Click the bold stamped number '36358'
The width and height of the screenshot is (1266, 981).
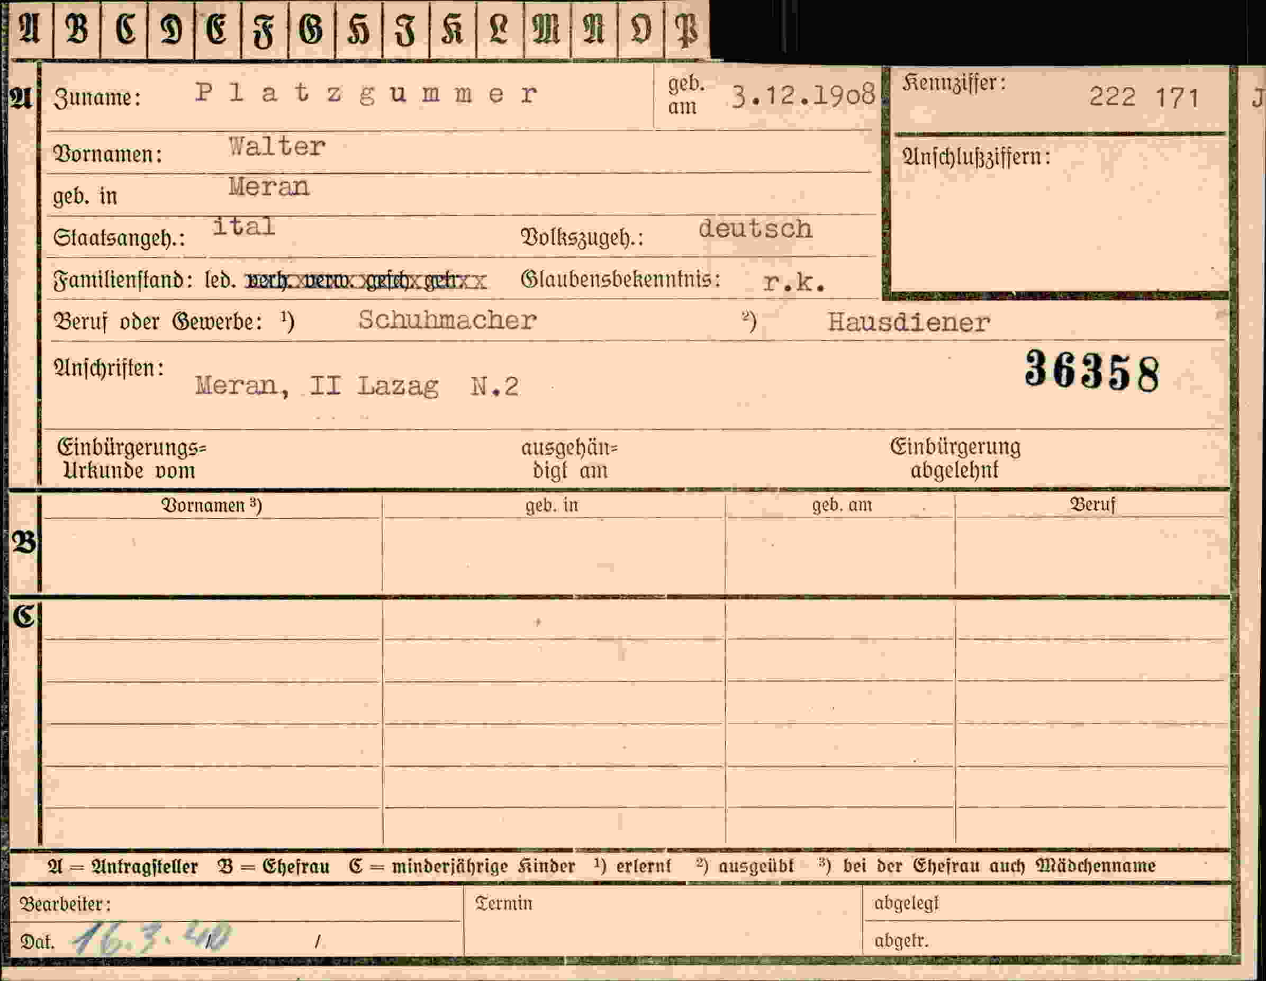[x=1093, y=371]
